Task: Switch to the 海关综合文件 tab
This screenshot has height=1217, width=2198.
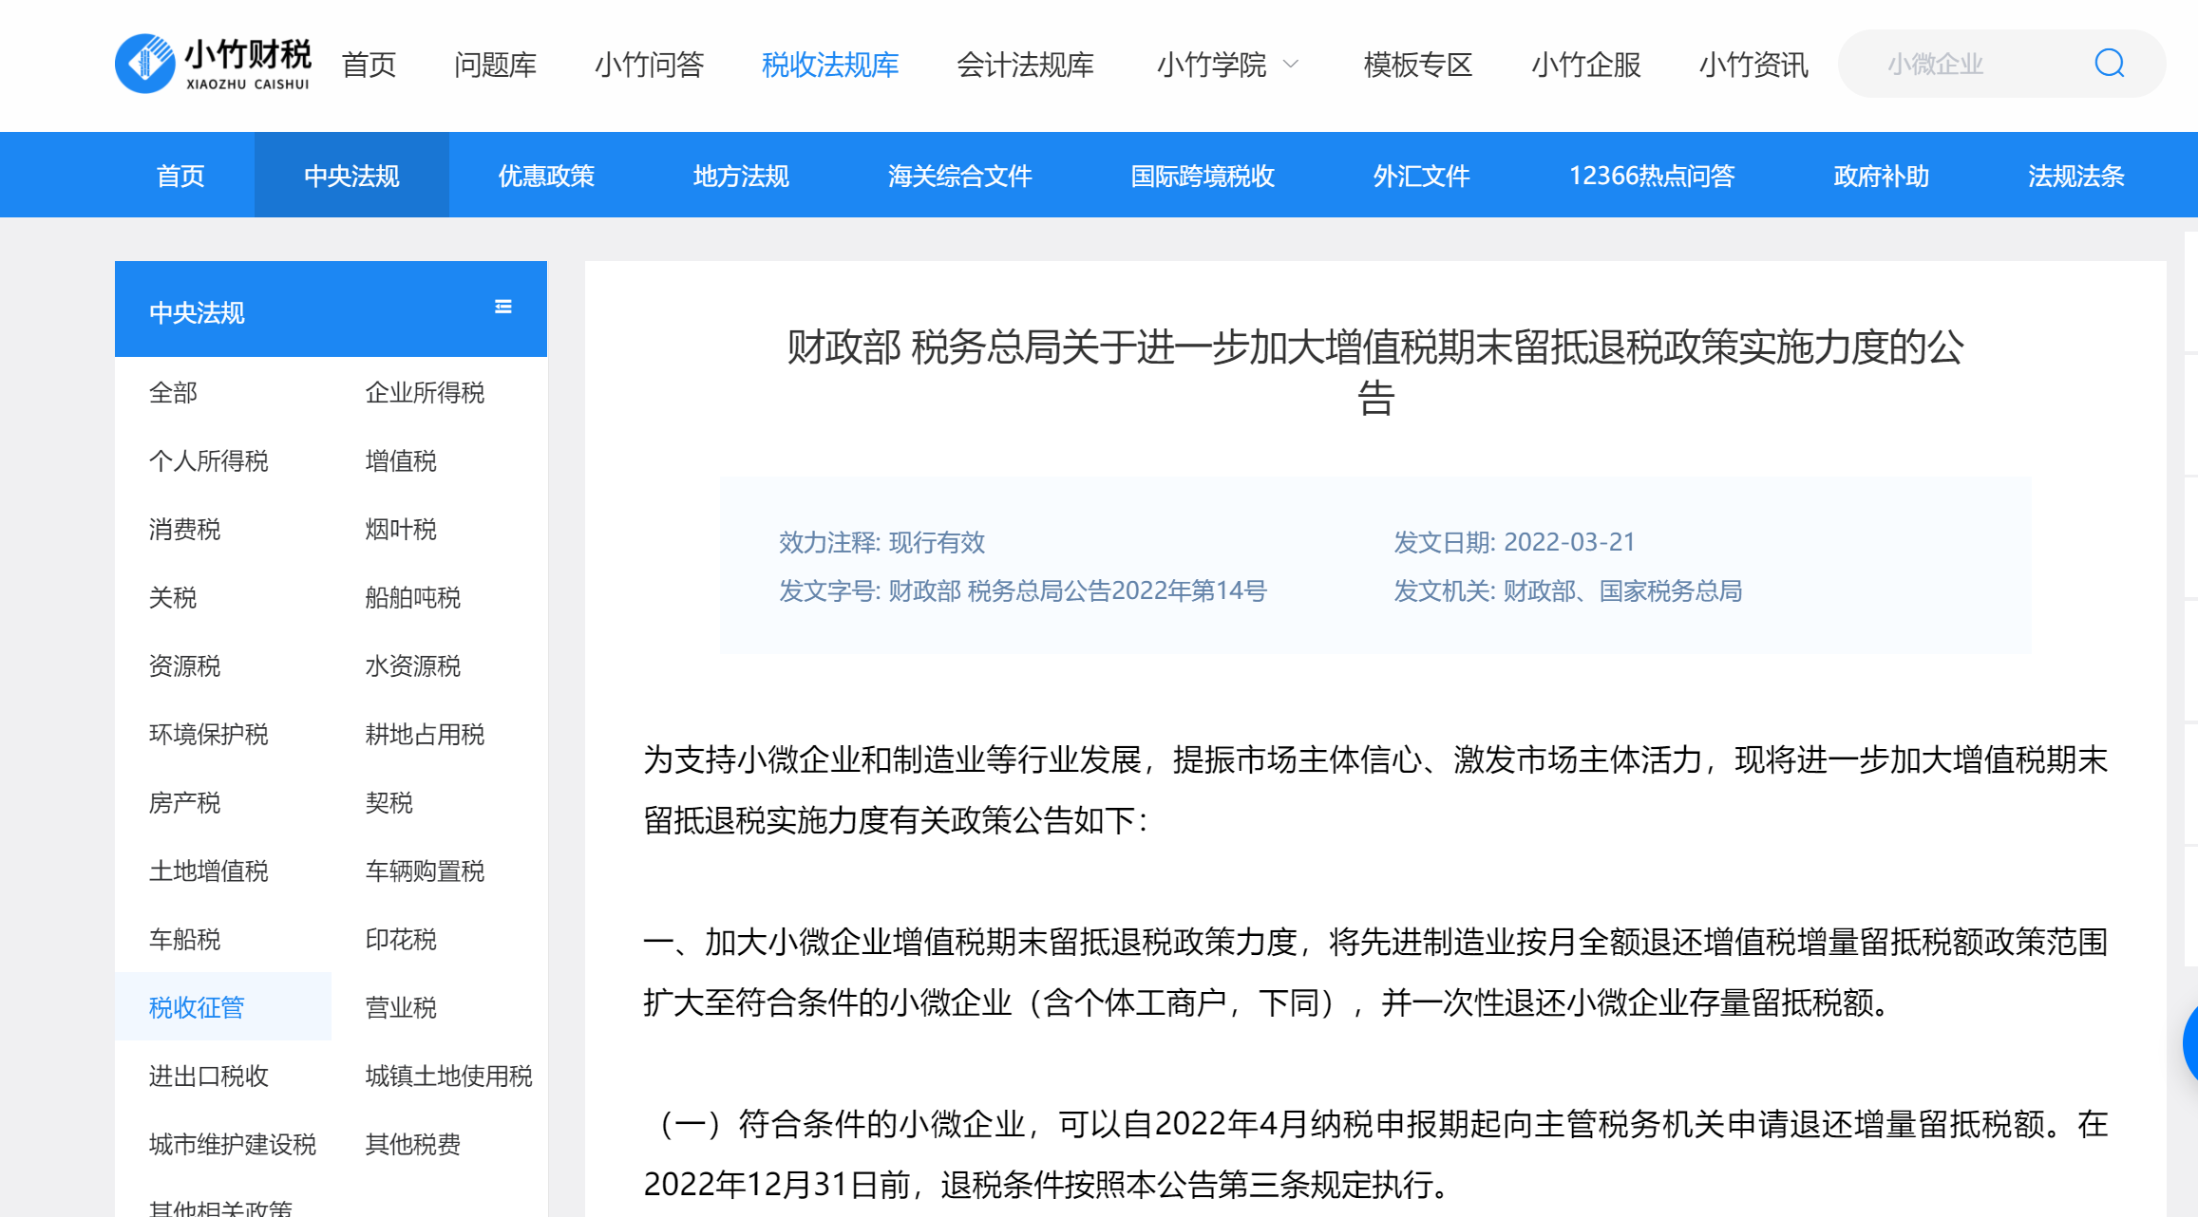Action: [x=959, y=176]
